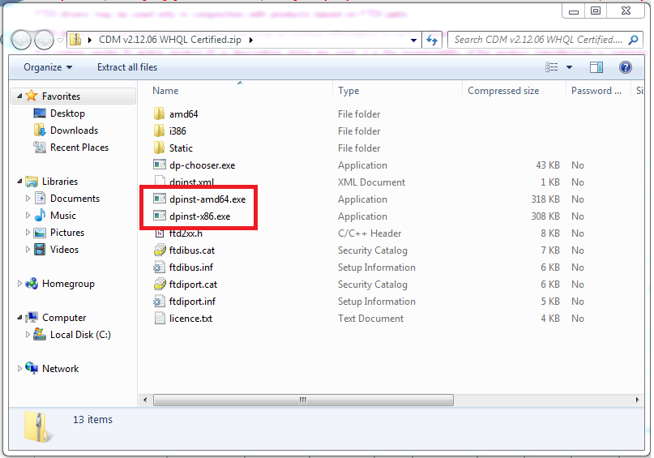Change view using the view icon
654x458 pixels.
[551, 67]
